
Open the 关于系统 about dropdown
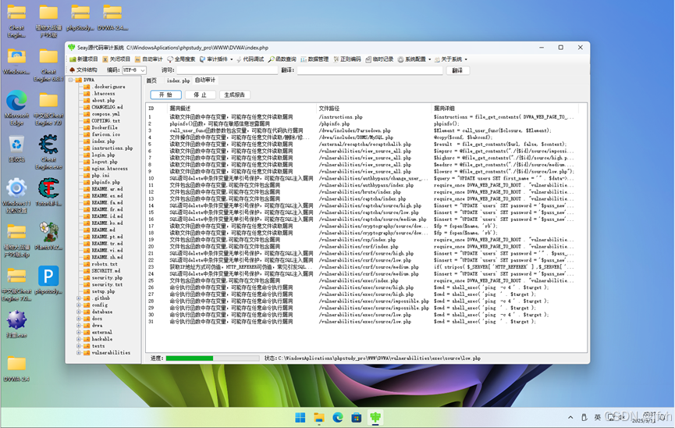(x=451, y=59)
